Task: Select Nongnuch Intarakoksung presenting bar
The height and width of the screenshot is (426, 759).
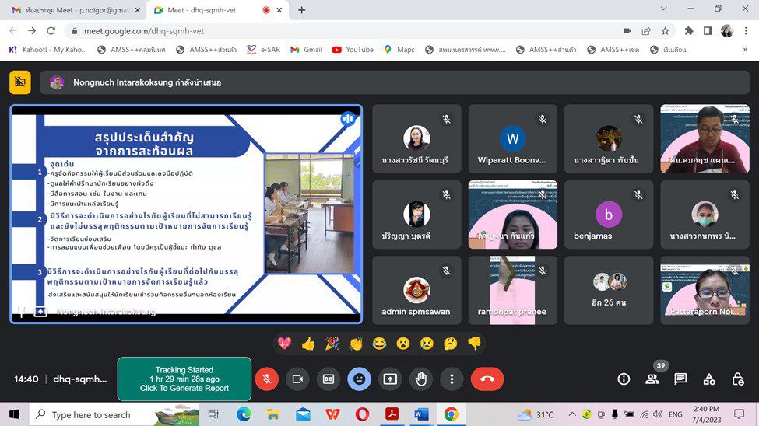Action: point(395,82)
